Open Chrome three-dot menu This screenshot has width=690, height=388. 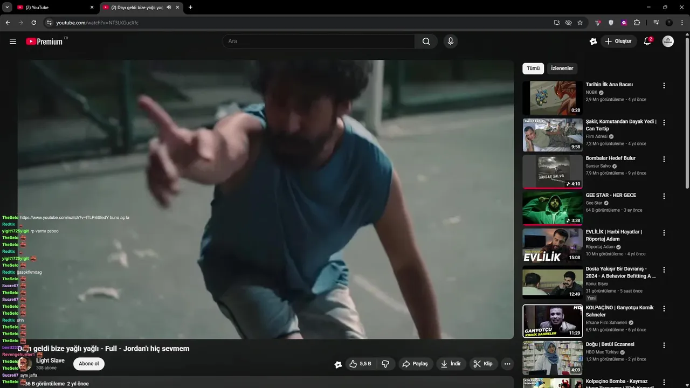point(682,23)
